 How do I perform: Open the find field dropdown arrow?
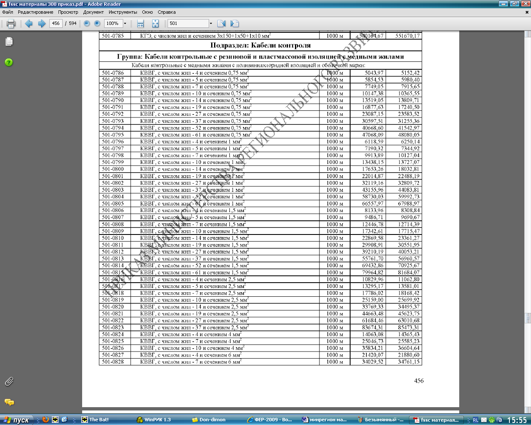[x=211, y=24]
